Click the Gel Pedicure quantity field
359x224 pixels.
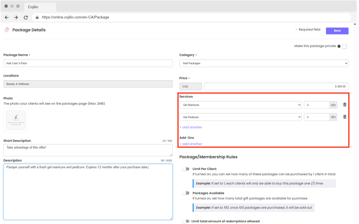(317, 117)
